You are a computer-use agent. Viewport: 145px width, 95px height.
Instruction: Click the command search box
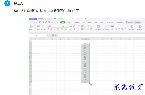click(x=134, y=22)
